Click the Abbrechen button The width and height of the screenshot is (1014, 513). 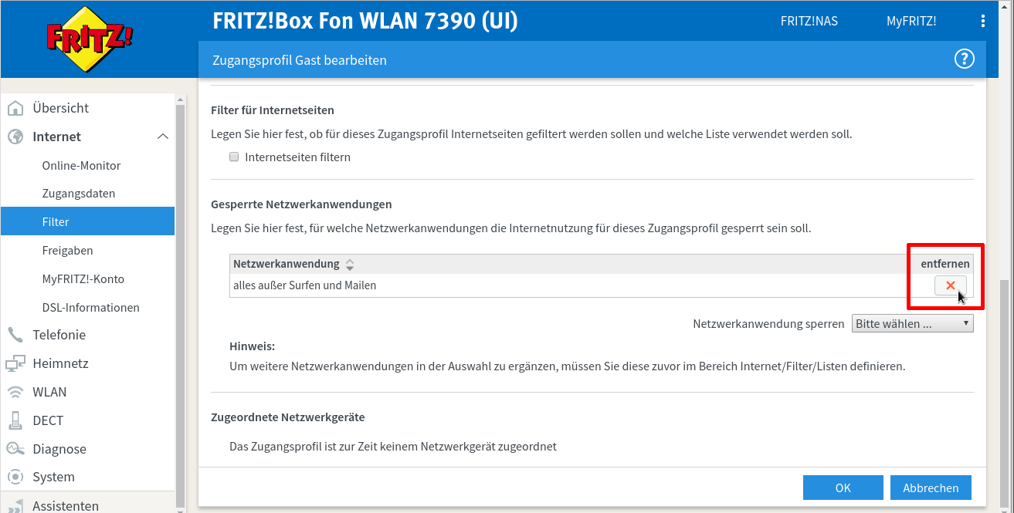(x=931, y=488)
